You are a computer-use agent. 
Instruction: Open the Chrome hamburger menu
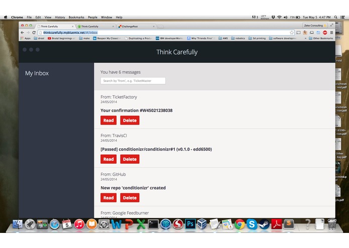[331, 33]
